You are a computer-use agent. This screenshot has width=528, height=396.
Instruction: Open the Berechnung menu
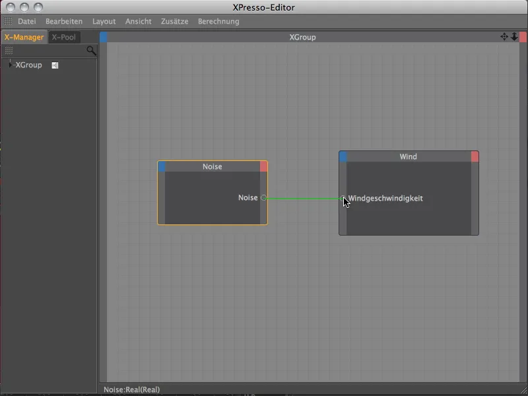218,21
